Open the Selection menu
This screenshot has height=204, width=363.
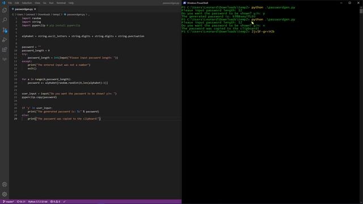[27, 3]
